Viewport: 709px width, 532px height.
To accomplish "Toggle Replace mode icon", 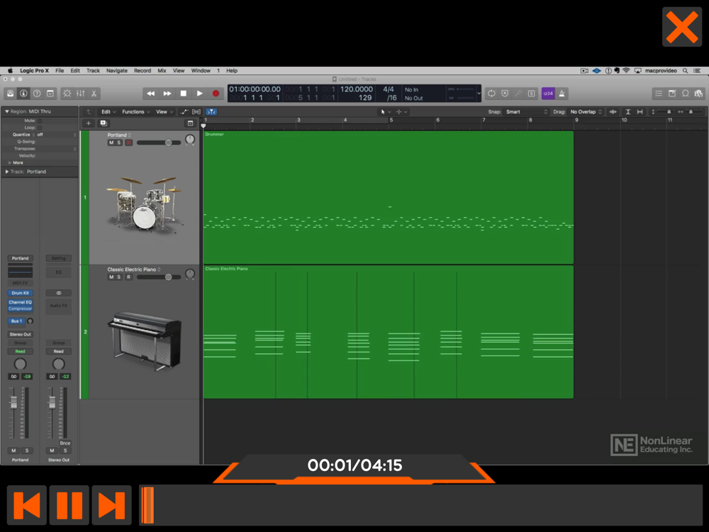I will 505,94.
